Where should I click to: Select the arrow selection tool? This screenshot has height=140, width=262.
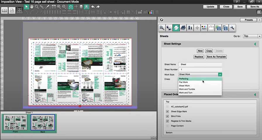click(x=26, y=7)
